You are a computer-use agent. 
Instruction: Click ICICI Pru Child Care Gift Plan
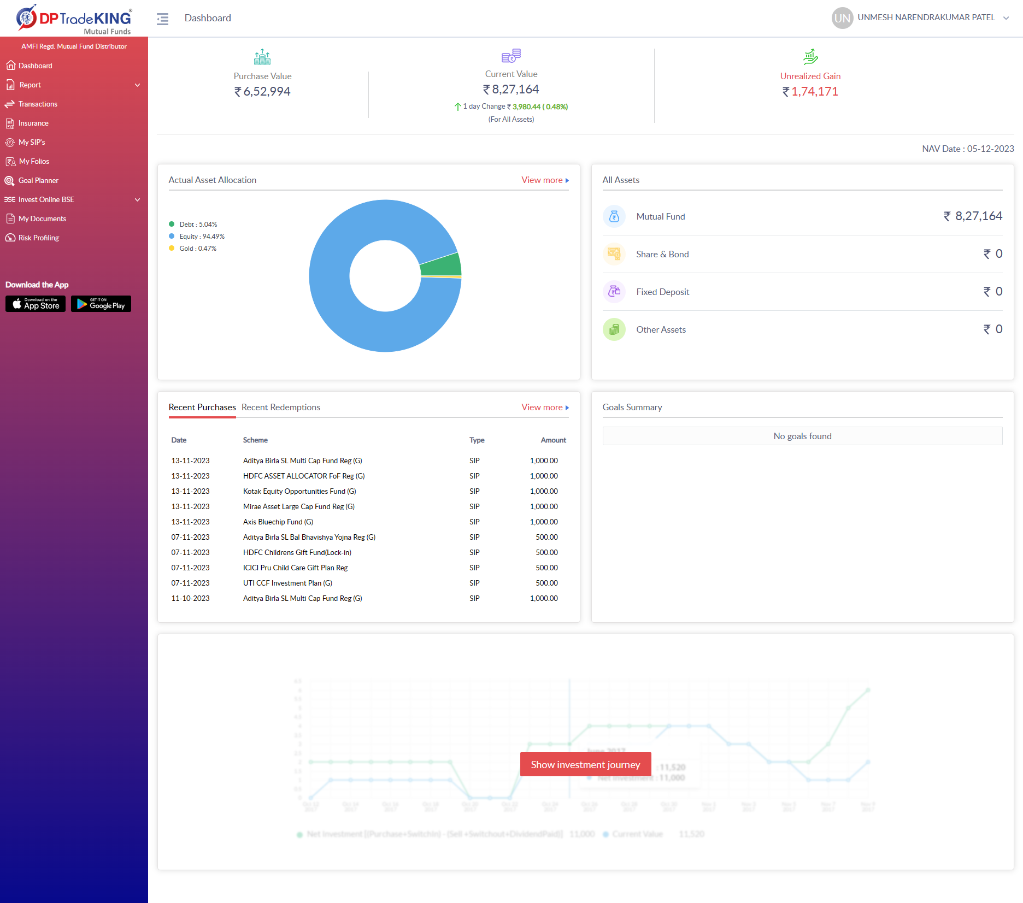296,568
